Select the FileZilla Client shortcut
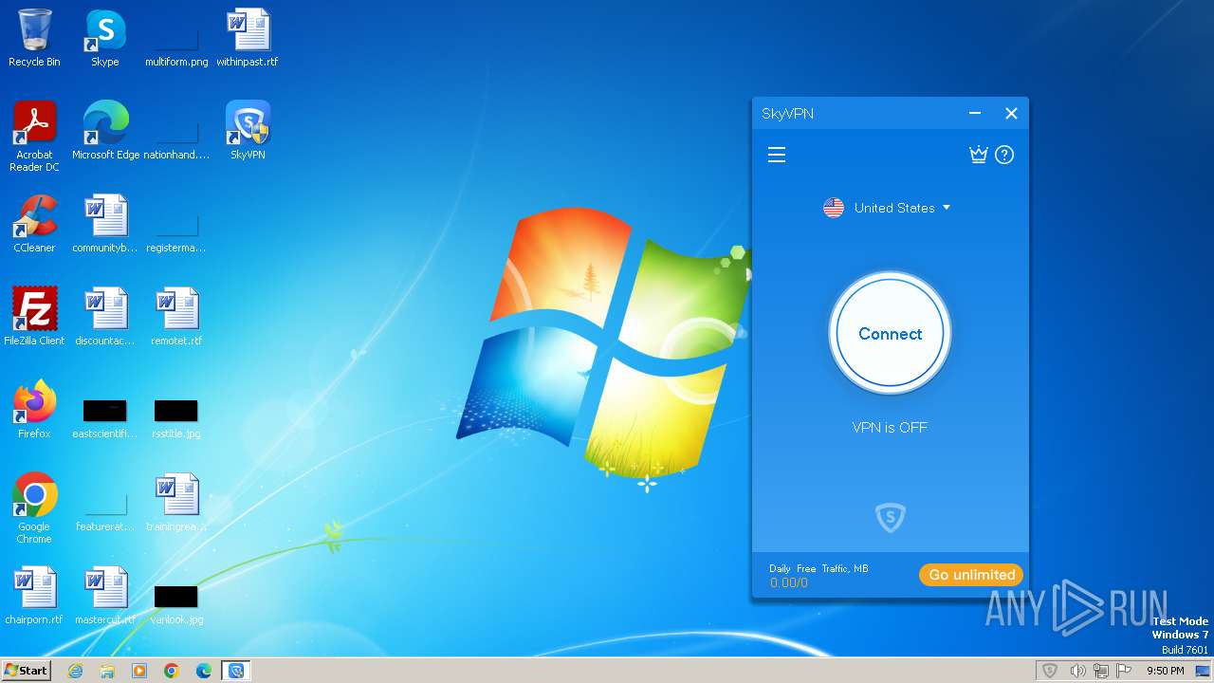 point(34,317)
